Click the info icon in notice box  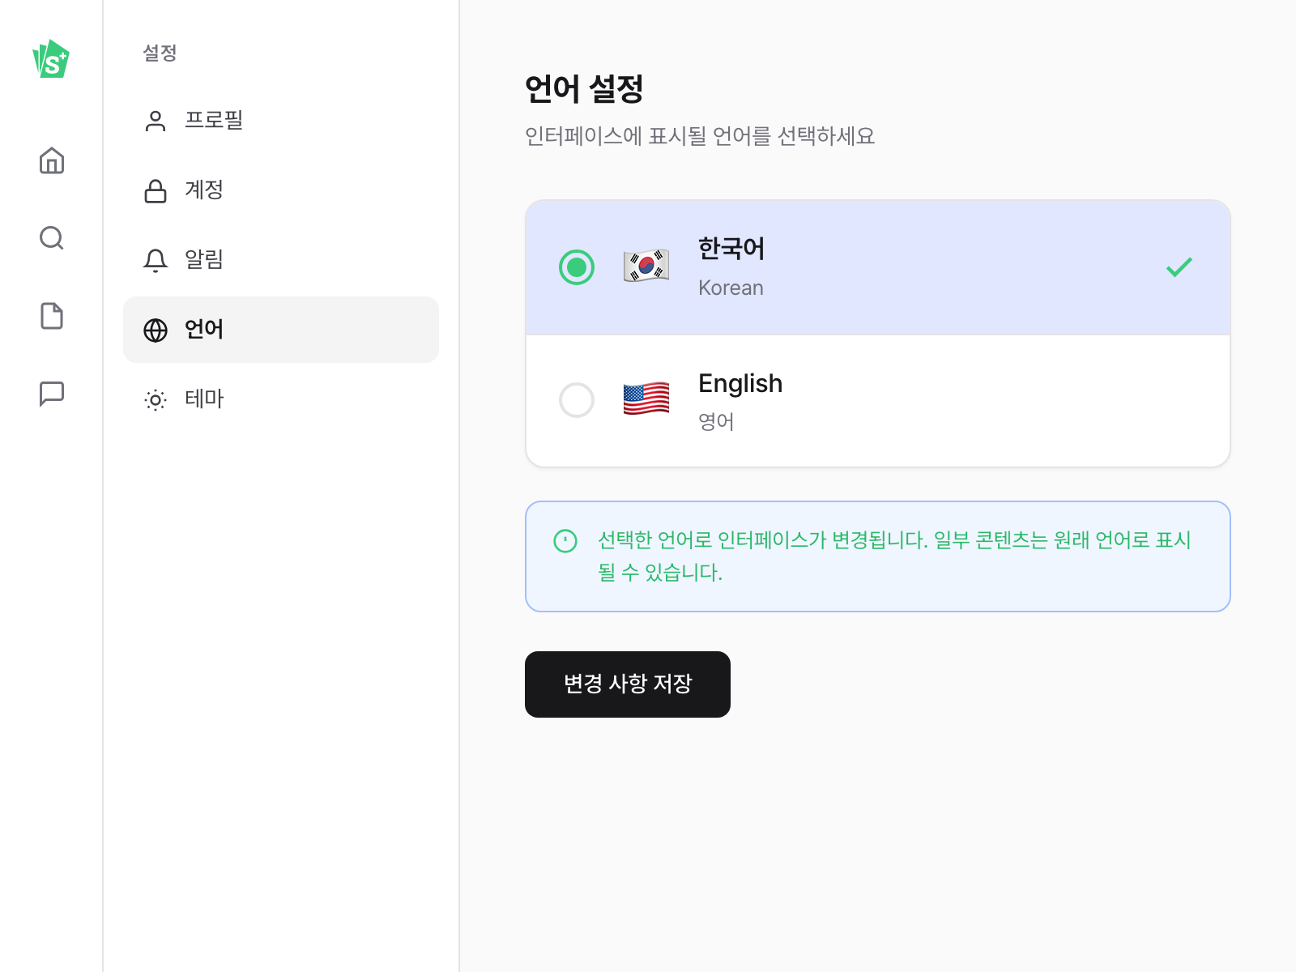click(565, 540)
